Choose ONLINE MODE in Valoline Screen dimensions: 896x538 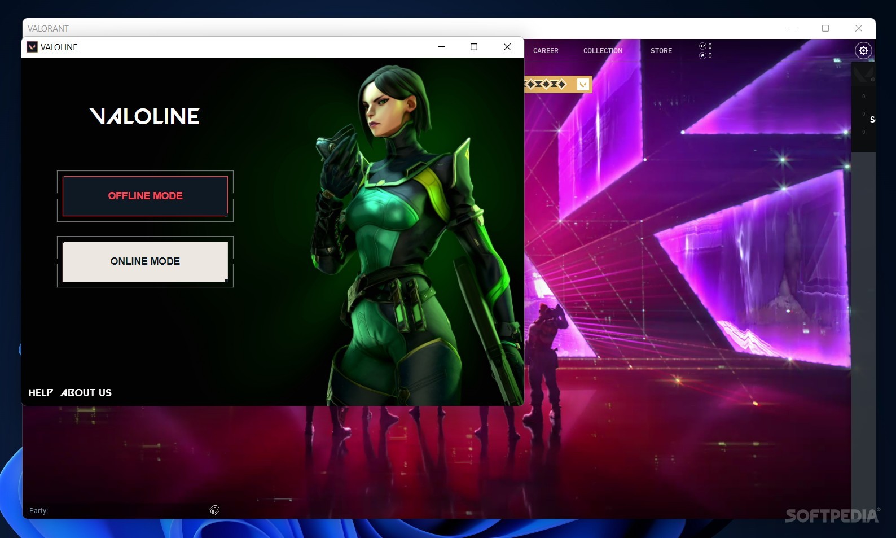click(145, 261)
